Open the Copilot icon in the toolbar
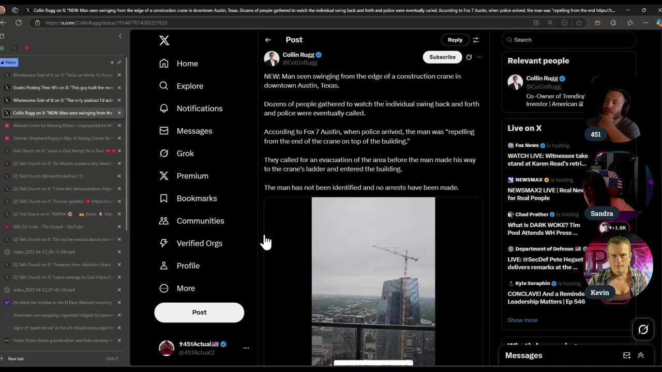Image resolution: width=662 pixels, height=372 pixels. [659, 23]
